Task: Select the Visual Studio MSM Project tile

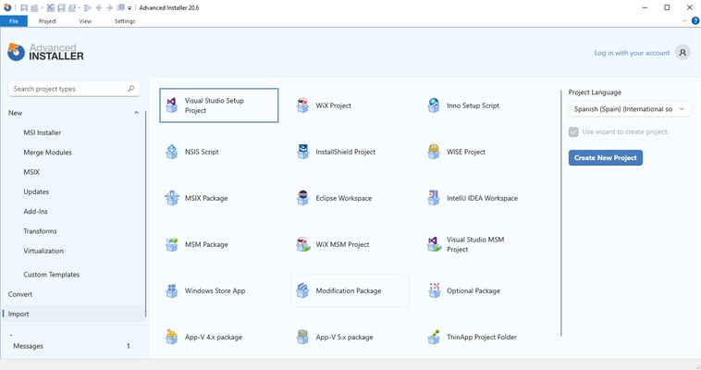Action: tap(481, 244)
